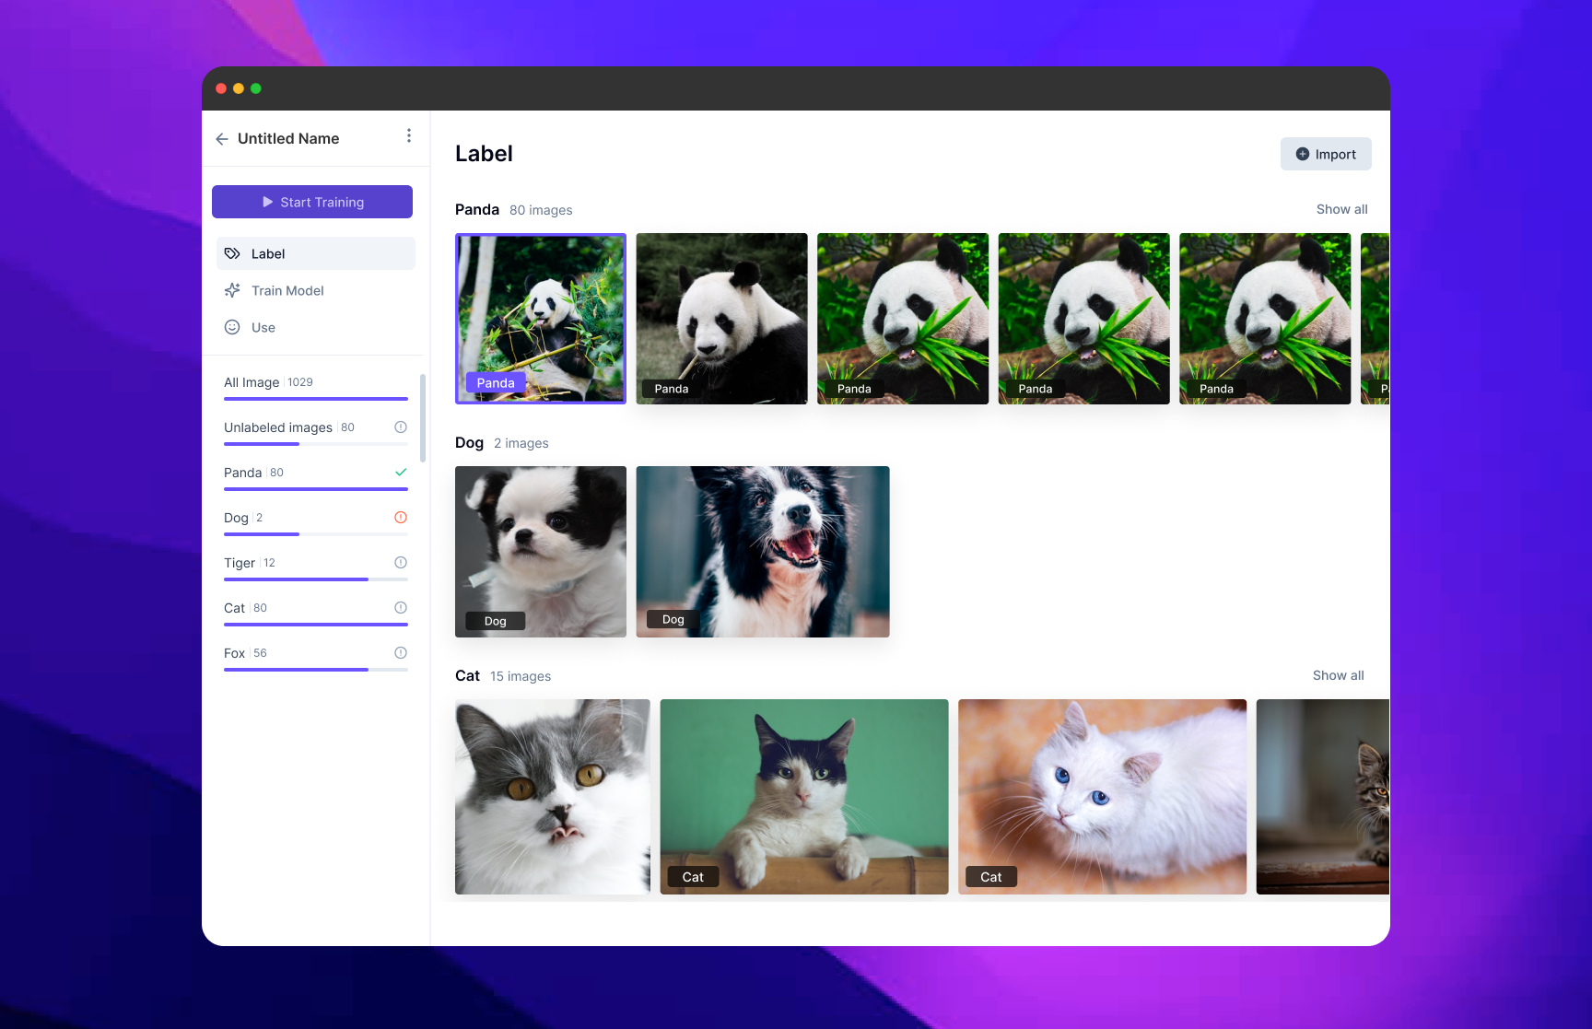The height and width of the screenshot is (1029, 1592).
Task: Click the Dog tag on white puppy image
Action: point(496,621)
